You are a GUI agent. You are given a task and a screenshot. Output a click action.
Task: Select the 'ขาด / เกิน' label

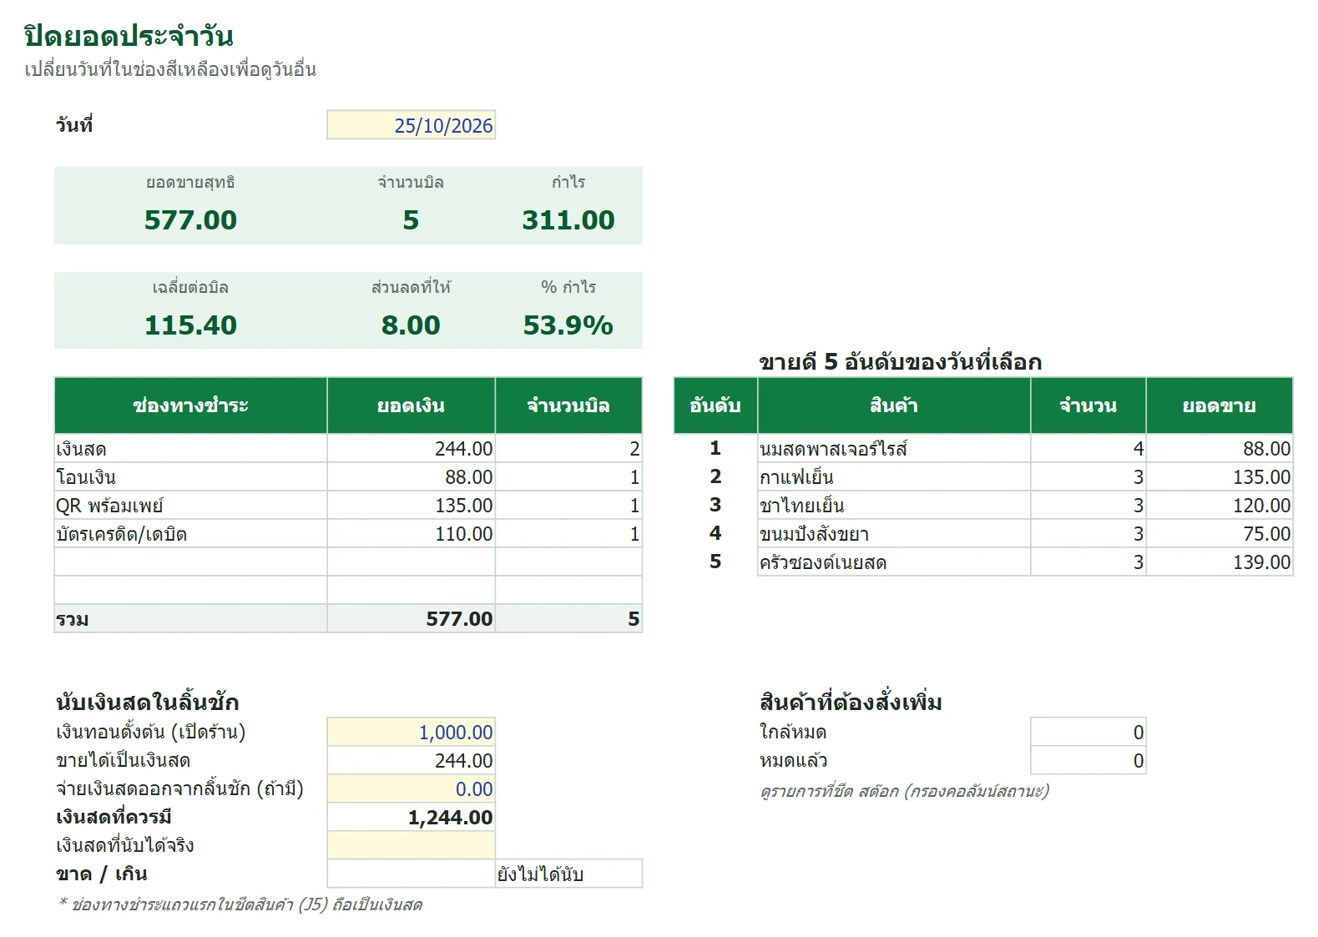click(102, 874)
